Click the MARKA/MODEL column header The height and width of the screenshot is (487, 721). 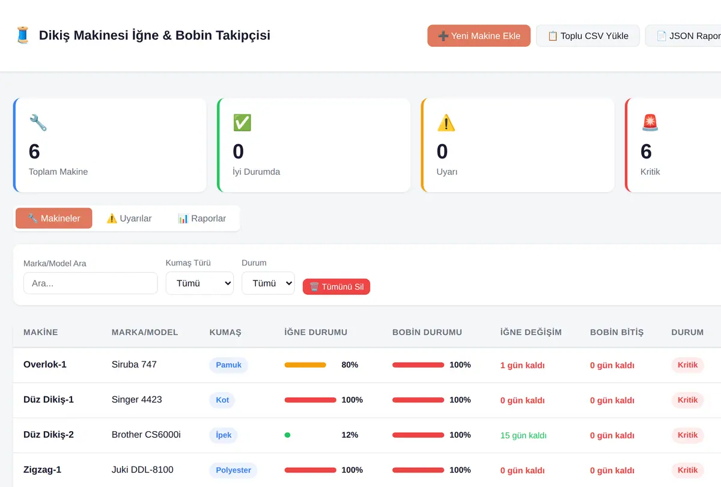point(145,332)
